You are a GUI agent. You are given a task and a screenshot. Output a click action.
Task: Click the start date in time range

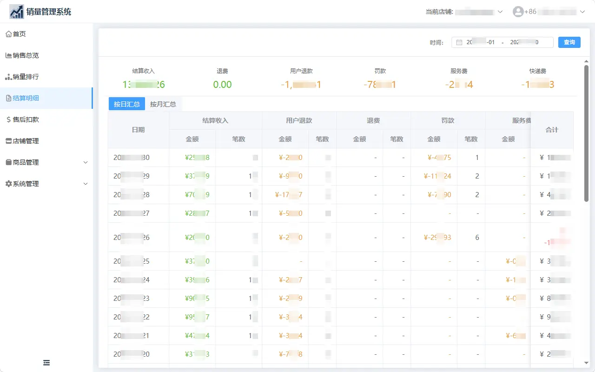coord(481,42)
